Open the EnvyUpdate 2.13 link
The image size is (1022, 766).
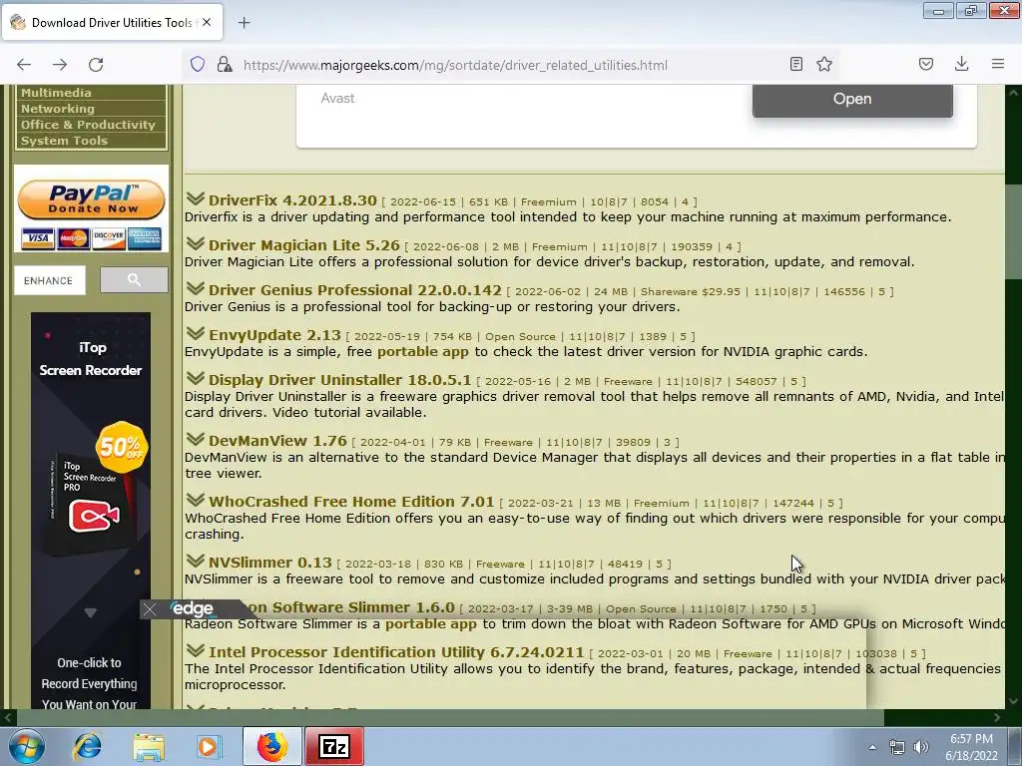[x=274, y=335]
